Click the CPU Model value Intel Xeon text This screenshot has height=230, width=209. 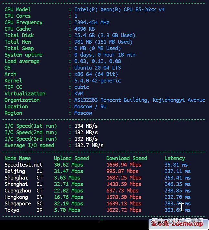point(119,9)
